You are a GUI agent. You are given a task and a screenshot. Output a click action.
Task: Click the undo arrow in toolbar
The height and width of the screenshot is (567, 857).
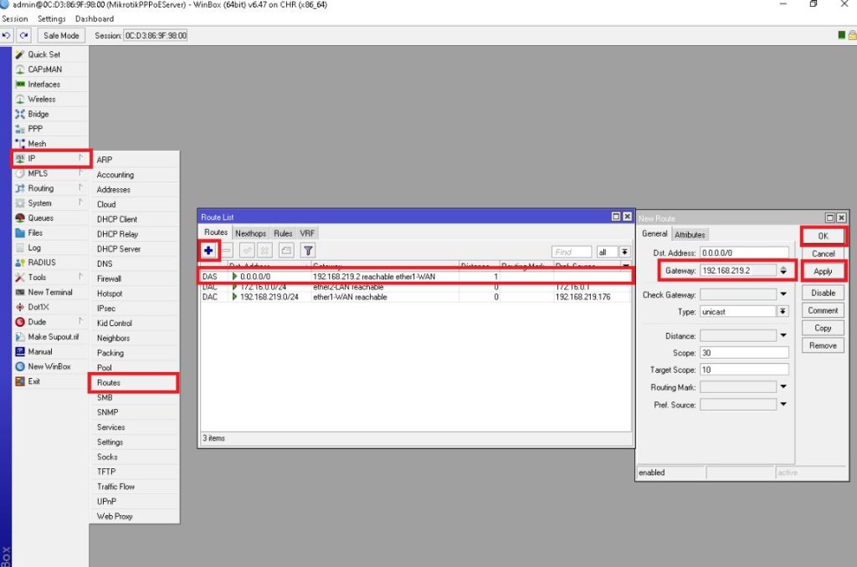coord(7,35)
